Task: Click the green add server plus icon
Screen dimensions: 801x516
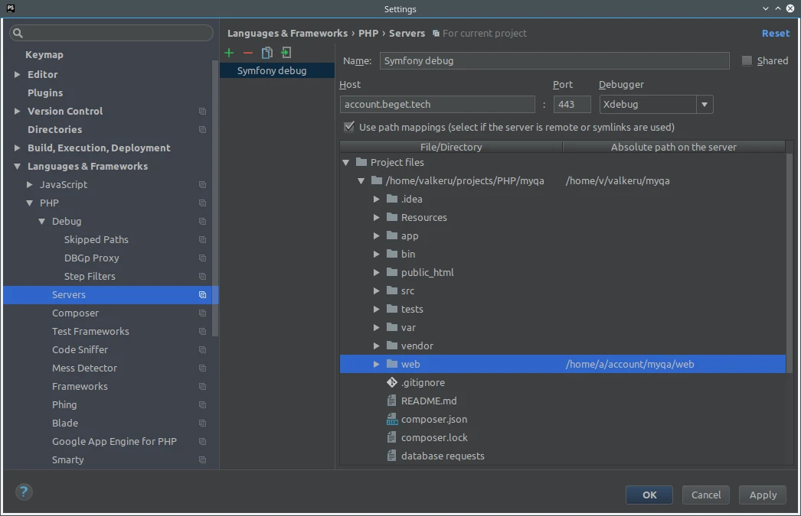Action: pyautogui.click(x=229, y=53)
